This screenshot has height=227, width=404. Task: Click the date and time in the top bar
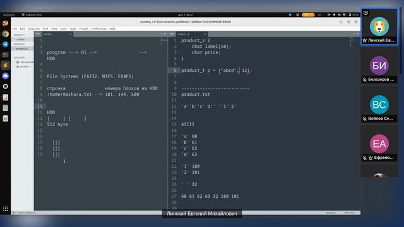point(186,15)
